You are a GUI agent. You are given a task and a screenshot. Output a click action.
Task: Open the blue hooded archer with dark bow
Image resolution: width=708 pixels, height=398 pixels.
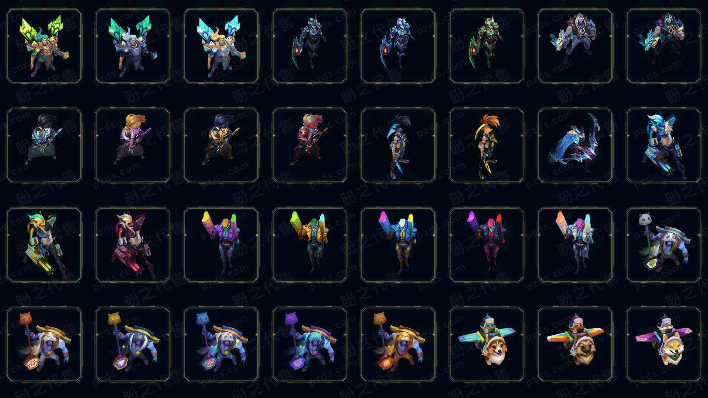[x=575, y=145]
